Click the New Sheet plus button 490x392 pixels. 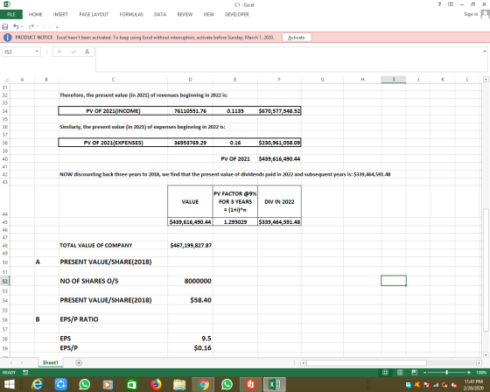pos(79,362)
